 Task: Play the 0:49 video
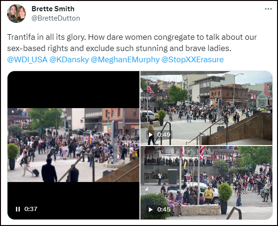[151, 135]
